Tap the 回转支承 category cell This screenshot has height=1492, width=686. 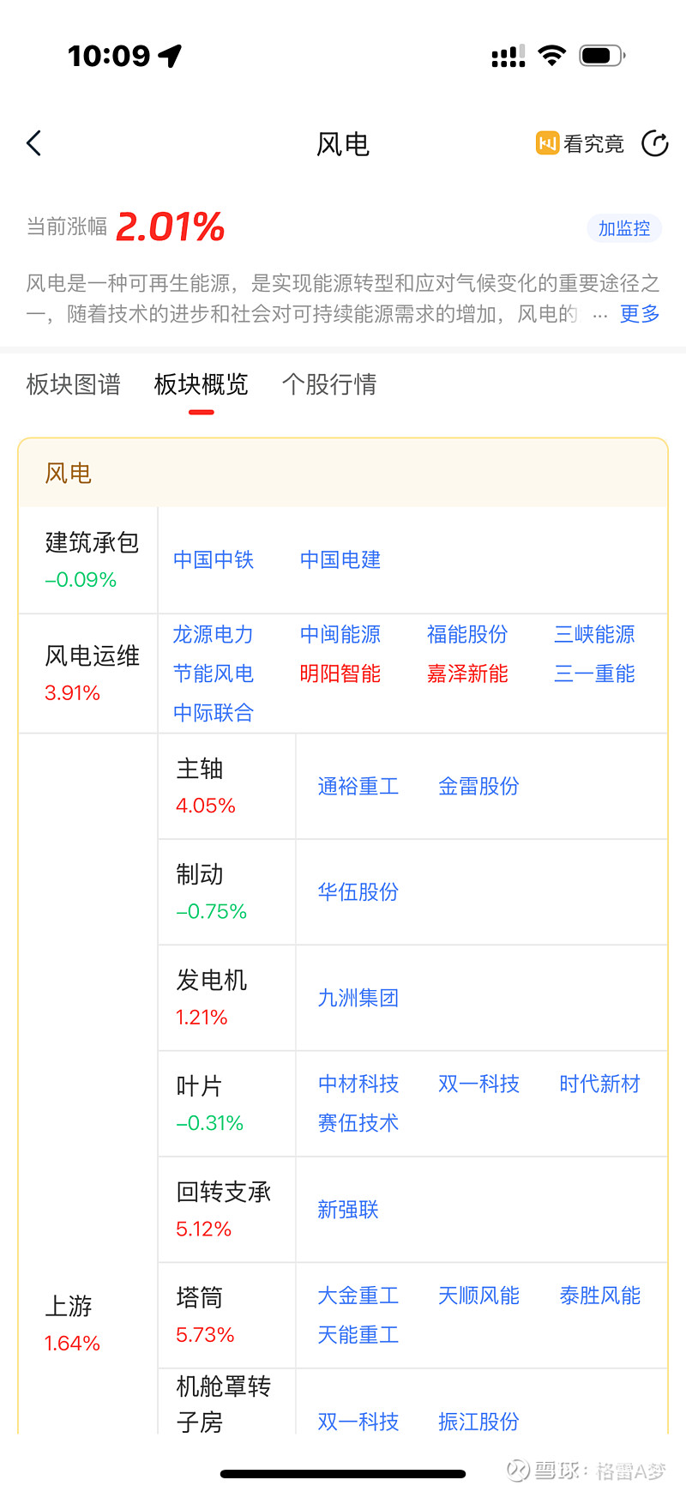click(x=225, y=1209)
